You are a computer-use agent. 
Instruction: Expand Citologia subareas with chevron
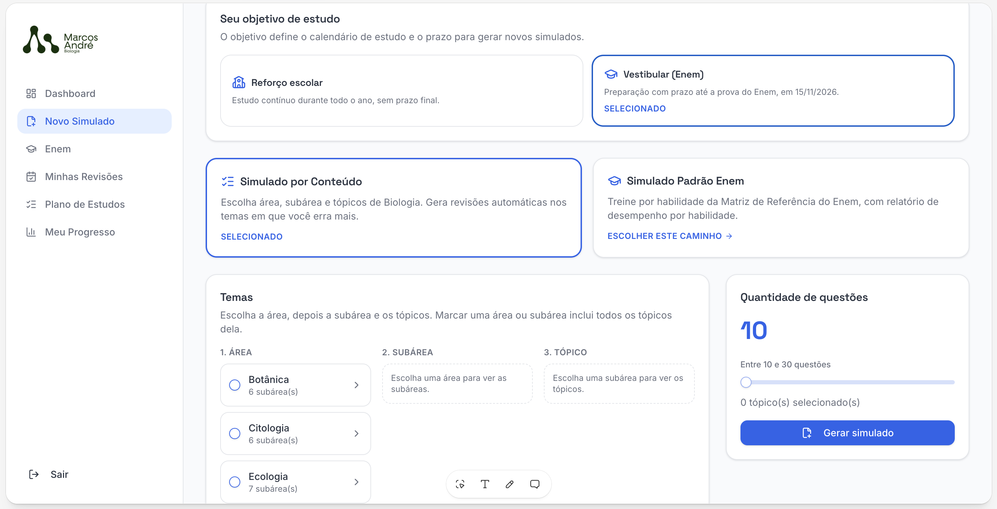(x=357, y=433)
